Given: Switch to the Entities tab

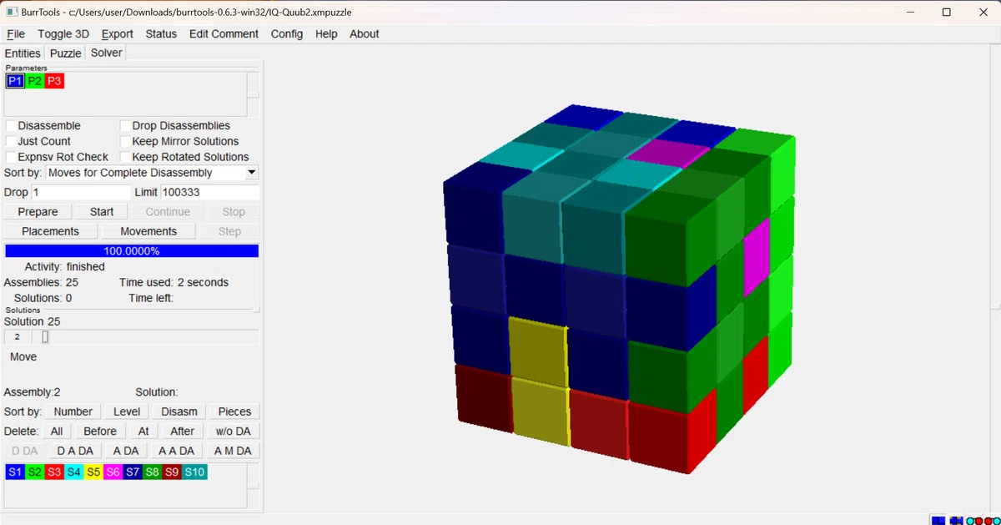Looking at the screenshot, I should tap(23, 53).
